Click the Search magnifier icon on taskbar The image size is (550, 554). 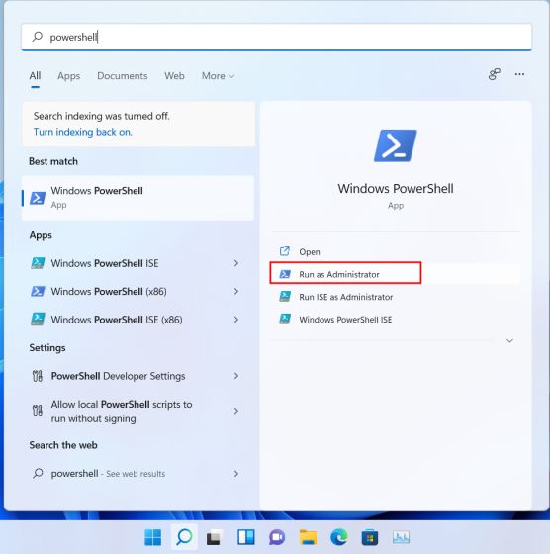click(184, 537)
